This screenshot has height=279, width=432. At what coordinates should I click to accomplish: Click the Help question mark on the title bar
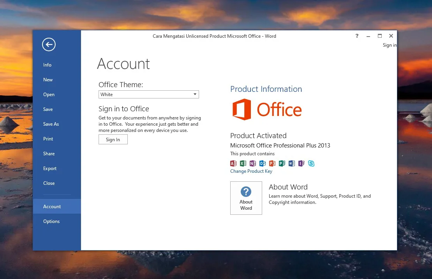pyautogui.click(x=356, y=36)
